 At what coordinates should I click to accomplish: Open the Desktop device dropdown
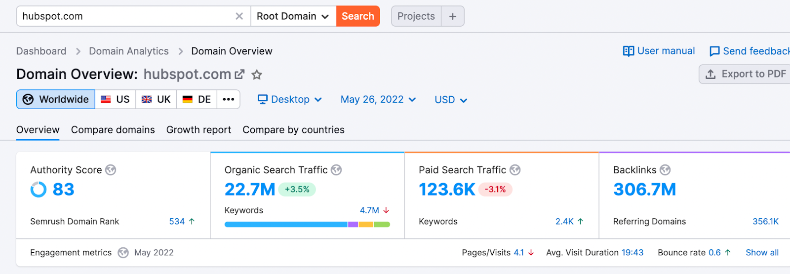coord(290,99)
